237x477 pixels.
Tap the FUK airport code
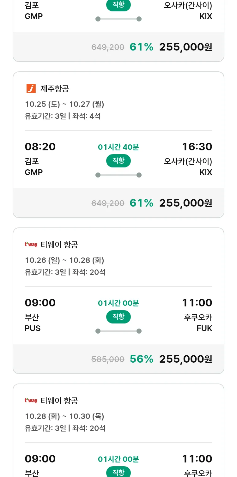point(204,328)
